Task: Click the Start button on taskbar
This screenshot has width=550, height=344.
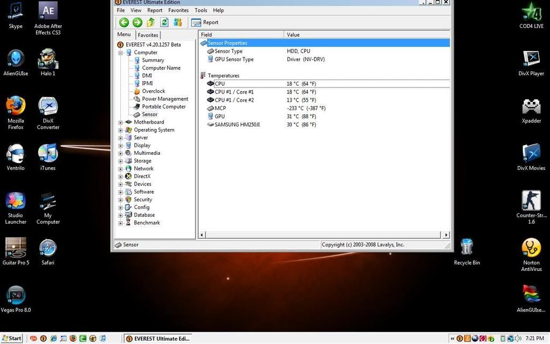Action: click(x=12, y=339)
